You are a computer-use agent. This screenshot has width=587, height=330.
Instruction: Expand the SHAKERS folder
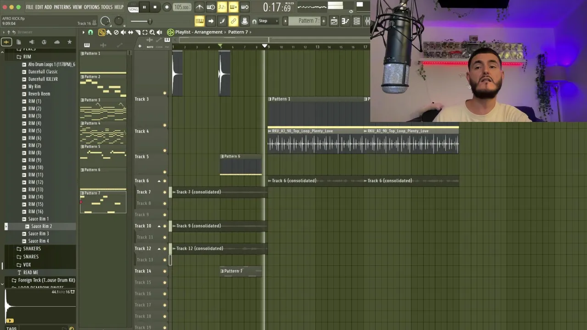click(x=32, y=248)
